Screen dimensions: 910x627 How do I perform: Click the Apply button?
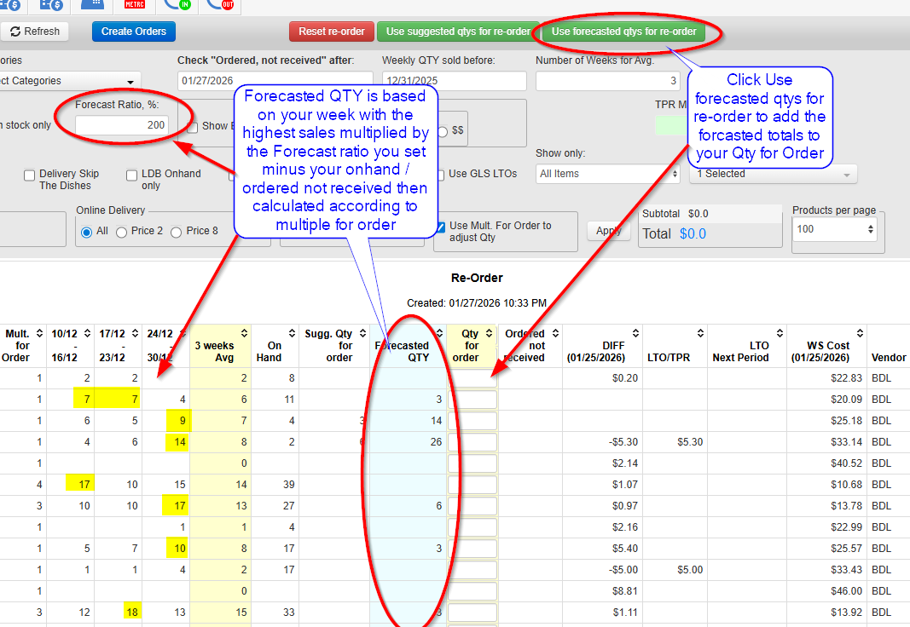(x=609, y=231)
